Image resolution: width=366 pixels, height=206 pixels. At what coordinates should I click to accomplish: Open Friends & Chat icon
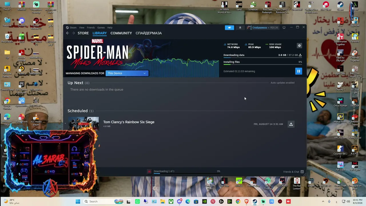302,172
